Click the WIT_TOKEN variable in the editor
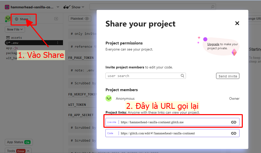 (77, 105)
